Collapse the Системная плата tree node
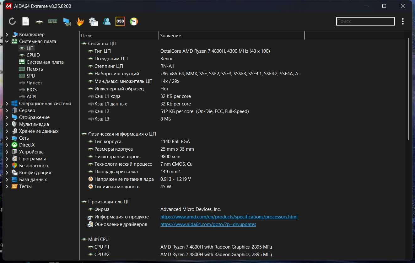 tap(7, 41)
